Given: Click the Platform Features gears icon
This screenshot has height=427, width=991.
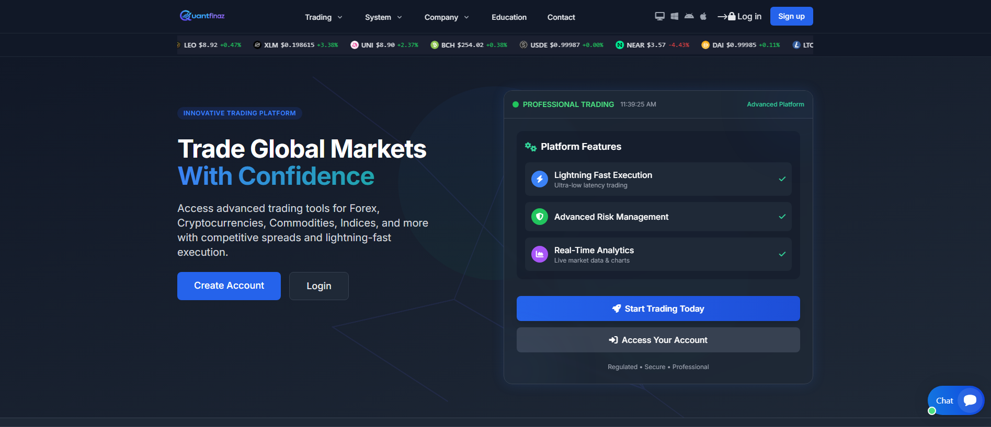Looking at the screenshot, I should (x=531, y=147).
